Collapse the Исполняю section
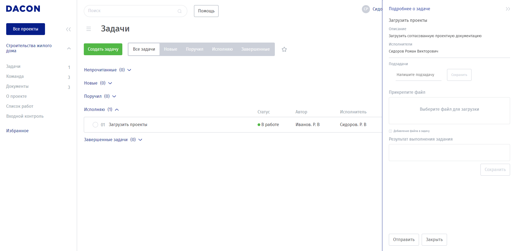The image size is (516, 251). [117, 110]
